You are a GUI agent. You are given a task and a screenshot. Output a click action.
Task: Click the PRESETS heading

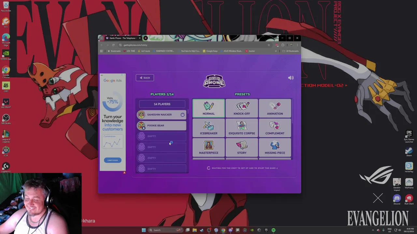pos(242,94)
